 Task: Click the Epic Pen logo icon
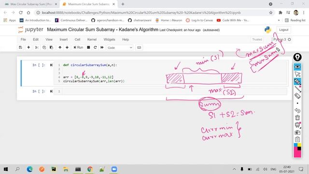coord(297,57)
